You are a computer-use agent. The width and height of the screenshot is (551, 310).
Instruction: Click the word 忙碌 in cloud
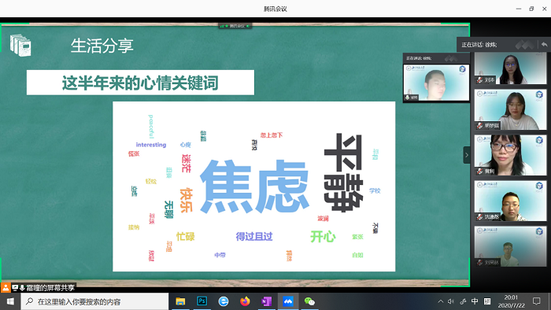(186, 236)
